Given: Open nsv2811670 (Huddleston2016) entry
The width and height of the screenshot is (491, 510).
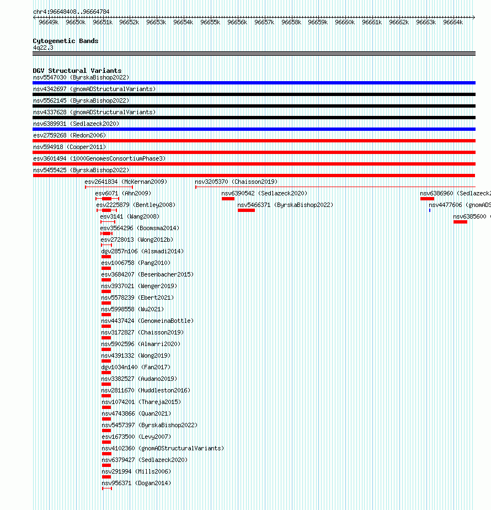Looking at the screenshot, I should tap(146, 390).
